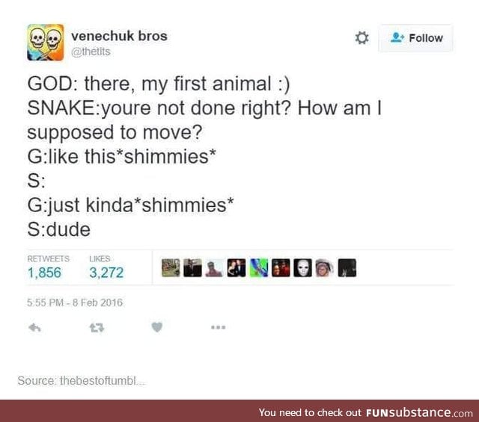
Task: View the 3,272 likes count
Action: [106, 273]
